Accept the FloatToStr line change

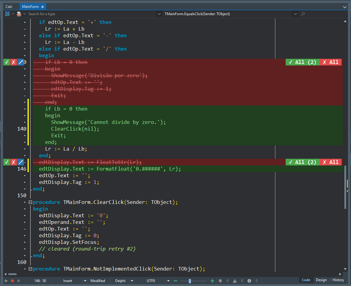click(x=7, y=162)
